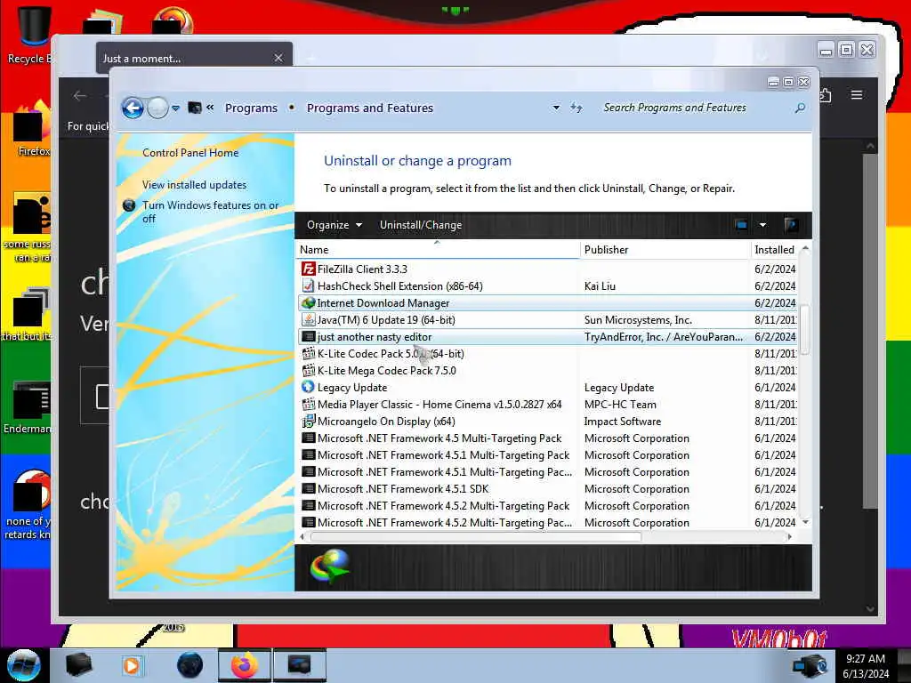
Task: Sort by the Installed column header
Action: coord(775,250)
